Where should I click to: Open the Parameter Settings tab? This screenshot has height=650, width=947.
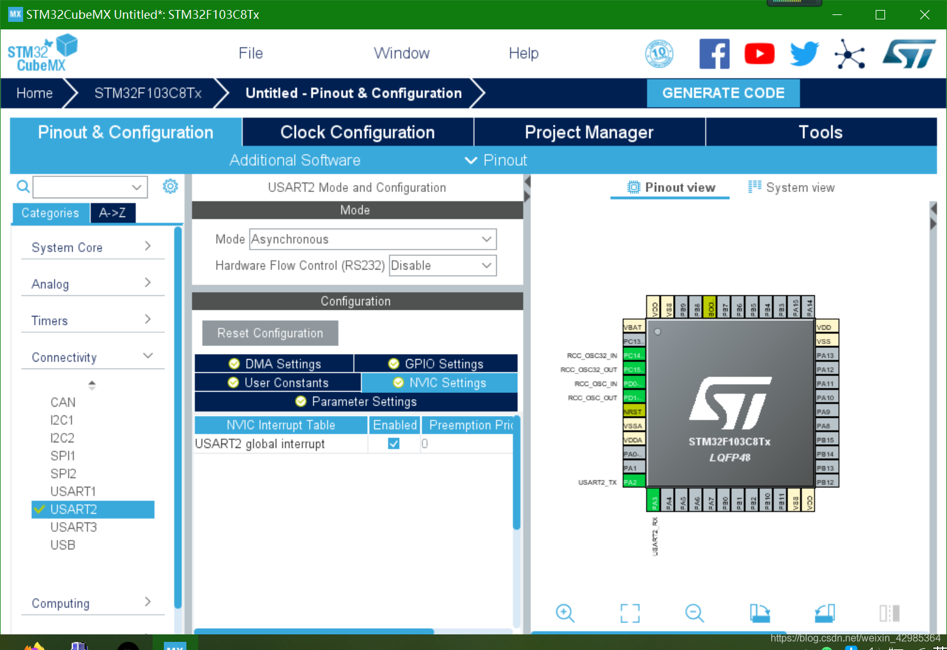pyautogui.click(x=356, y=401)
